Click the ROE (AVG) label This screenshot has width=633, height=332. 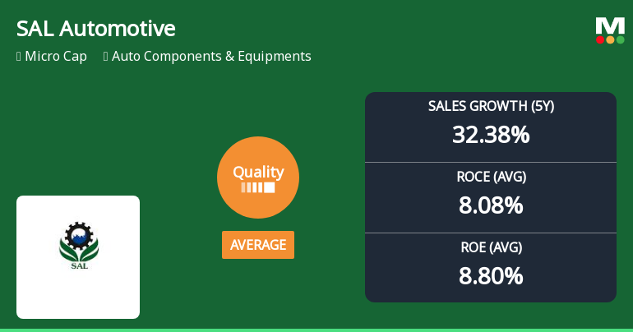(x=491, y=247)
